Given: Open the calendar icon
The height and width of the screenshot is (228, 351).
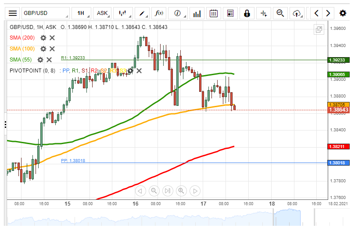Looking at the screenshot, I should pyautogui.click(x=214, y=13).
